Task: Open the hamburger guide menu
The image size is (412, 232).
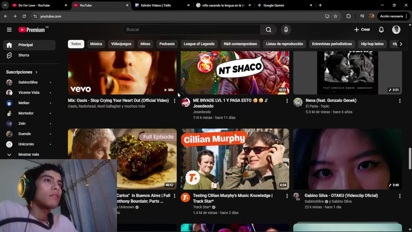Action: tap(9, 30)
